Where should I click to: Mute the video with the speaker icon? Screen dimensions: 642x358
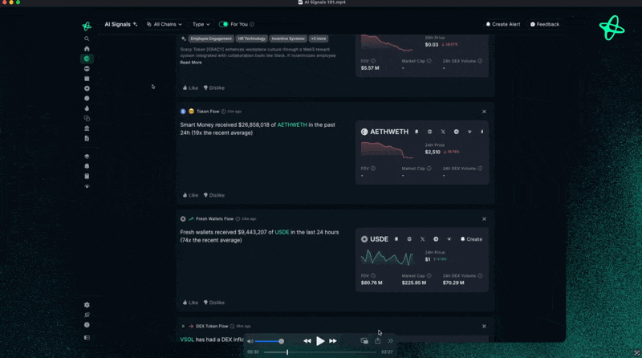[250, 341]
